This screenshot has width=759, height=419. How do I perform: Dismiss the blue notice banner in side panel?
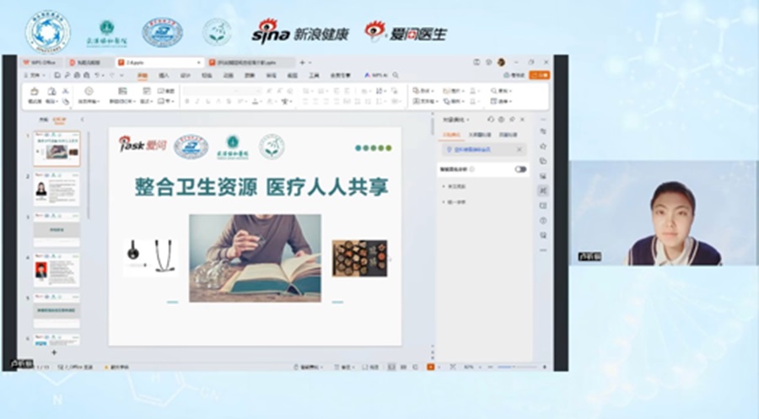[519, 149]
